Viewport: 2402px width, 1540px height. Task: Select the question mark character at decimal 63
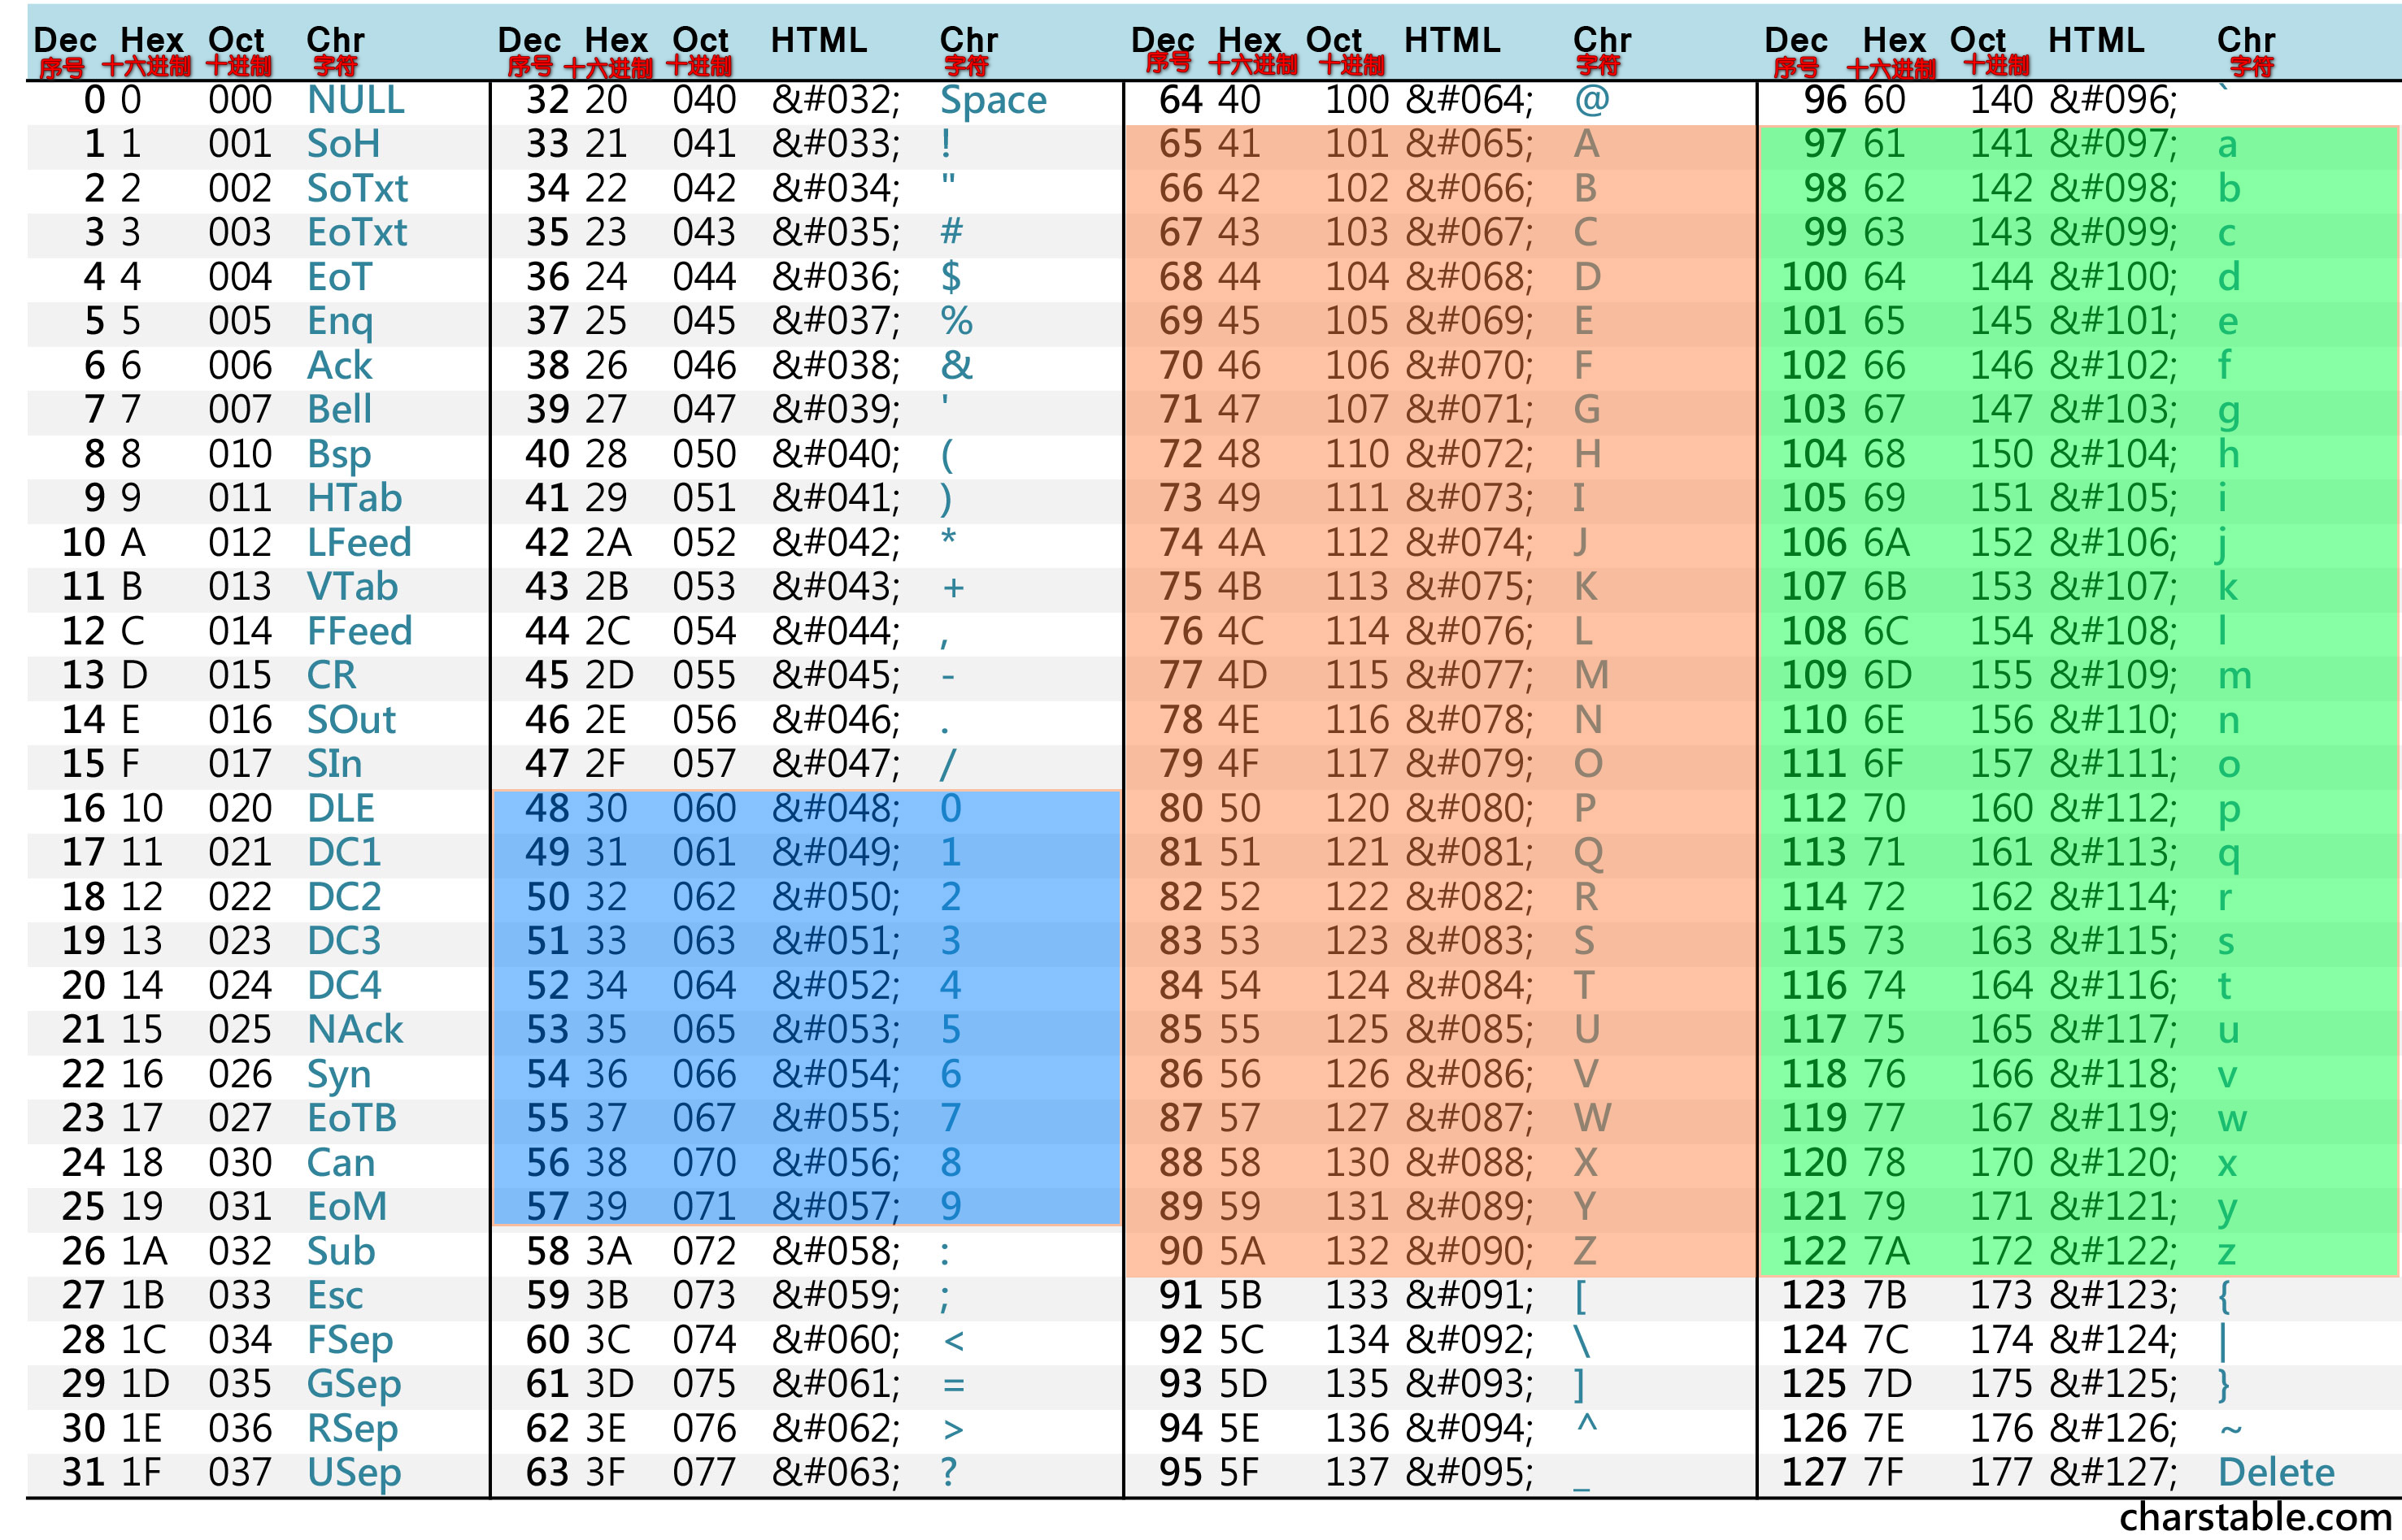tap(948, 1472)
